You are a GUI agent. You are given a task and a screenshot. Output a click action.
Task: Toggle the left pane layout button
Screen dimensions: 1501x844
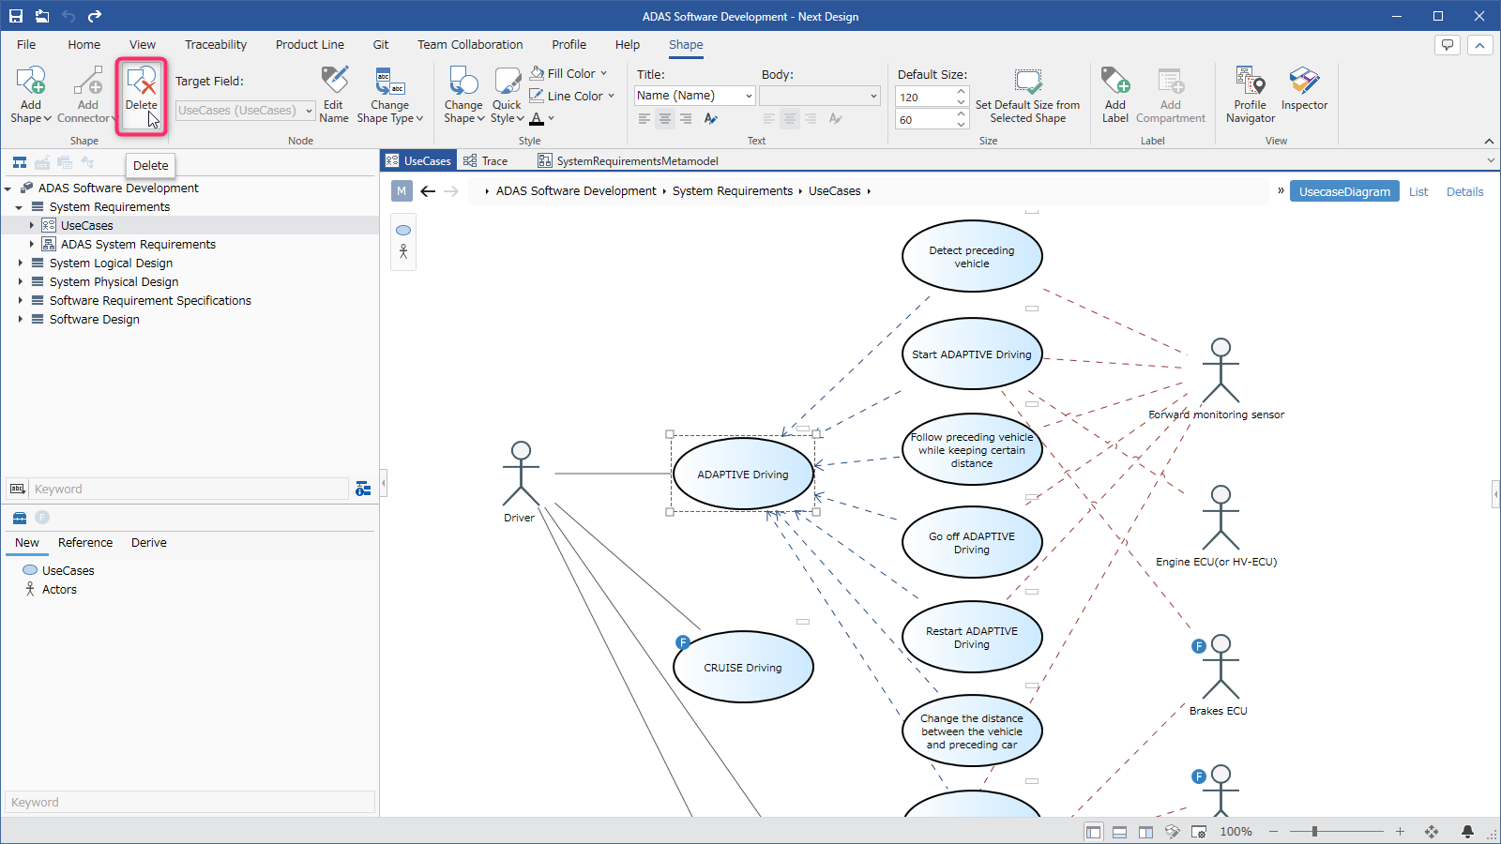point(1094,832)
